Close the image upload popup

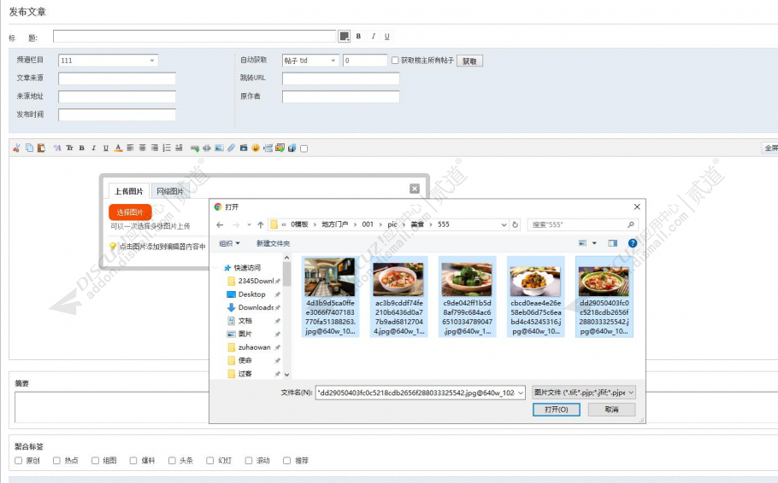415,189
